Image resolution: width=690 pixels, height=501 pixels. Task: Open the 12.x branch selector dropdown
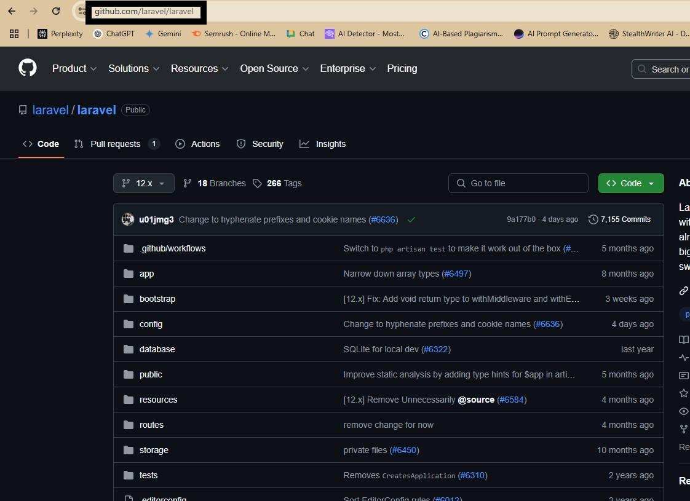tap(144, 183)
